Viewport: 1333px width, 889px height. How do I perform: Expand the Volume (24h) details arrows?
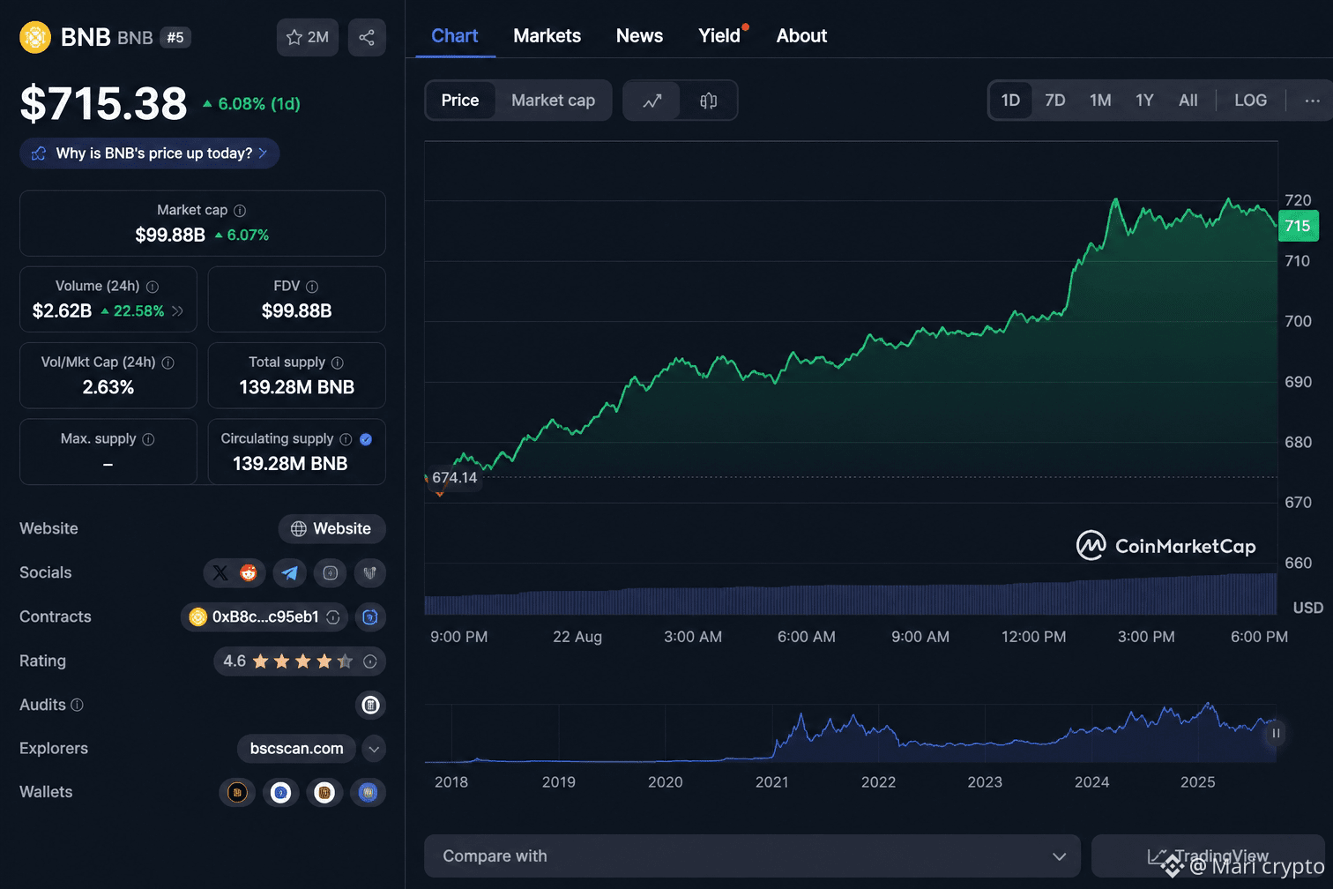(177, 311)
